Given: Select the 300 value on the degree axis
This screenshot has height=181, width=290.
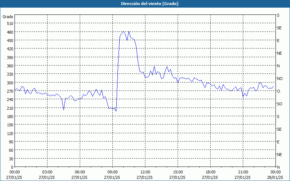Looking at the screenshot, I should (x=10, y=83).
